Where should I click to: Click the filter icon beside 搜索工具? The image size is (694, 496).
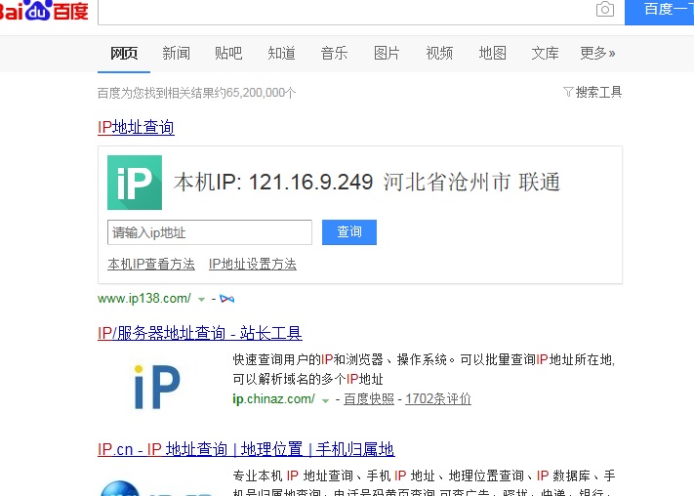point(568,92)
